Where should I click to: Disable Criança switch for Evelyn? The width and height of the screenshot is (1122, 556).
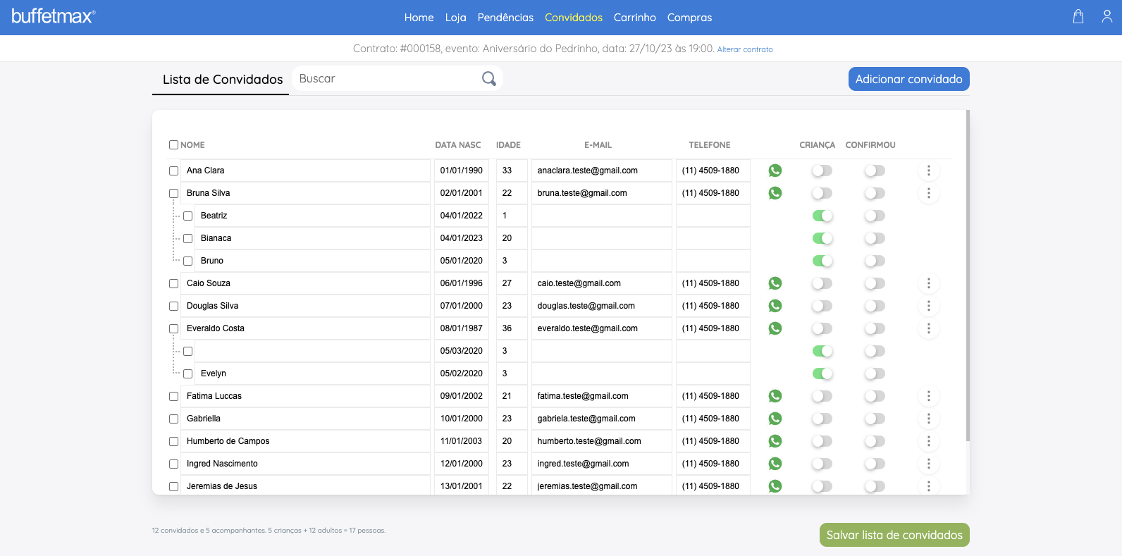tap(822, 373)
